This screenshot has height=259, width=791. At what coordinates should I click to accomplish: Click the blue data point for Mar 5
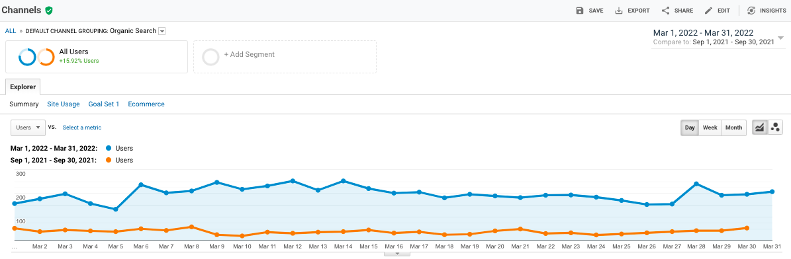click(116, 209)
